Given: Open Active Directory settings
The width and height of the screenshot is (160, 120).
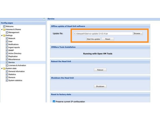Looking at the screenshot, I should click(x=15, y=53).
